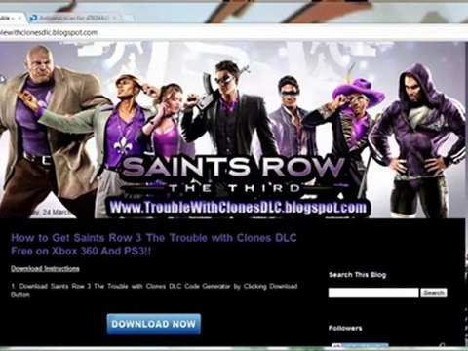Click the 'Followers' heading
The width and height of the screenshot is (468, 351).
pos(345,328)
